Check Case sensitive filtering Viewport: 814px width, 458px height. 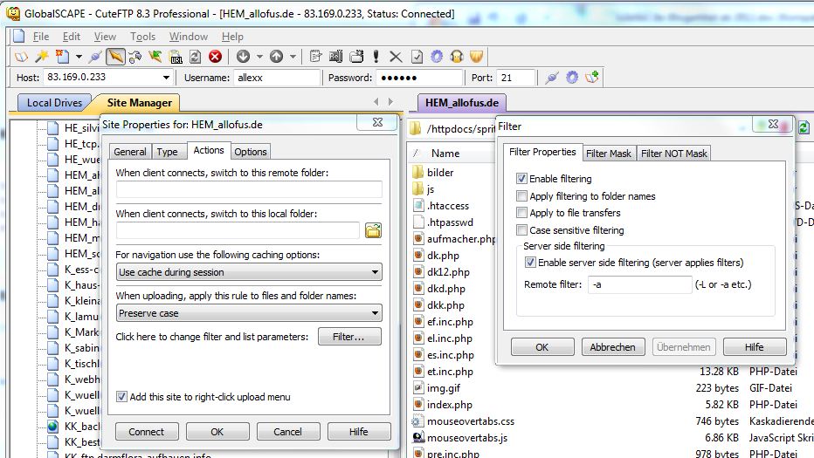pos(521,229)
